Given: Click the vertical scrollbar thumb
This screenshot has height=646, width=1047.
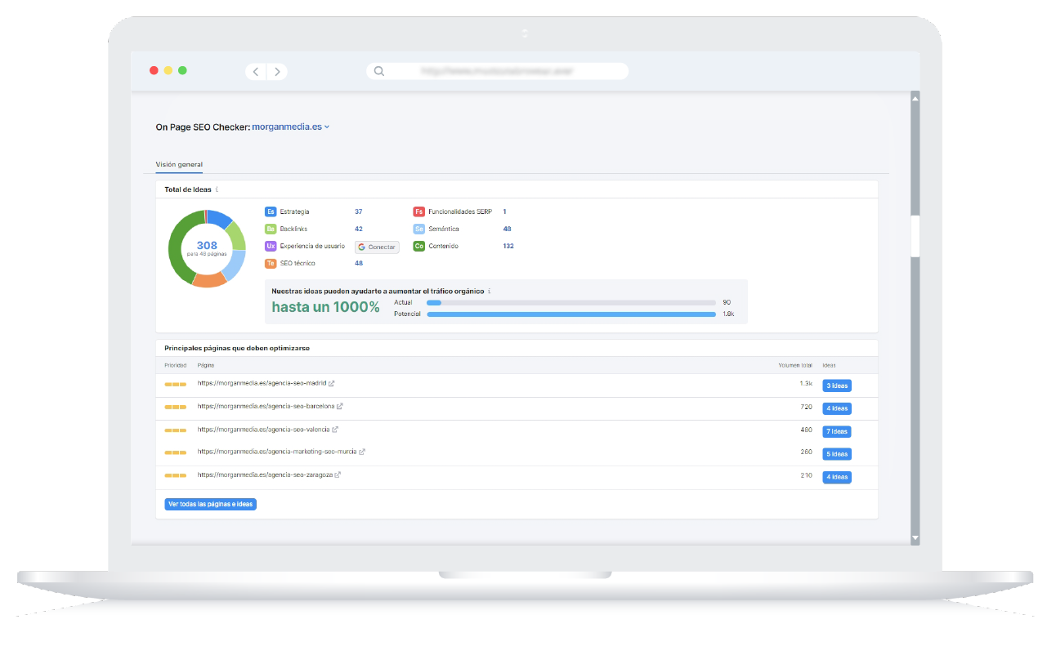Looking at the screenshot, I should pyautogui.click(x=915, y=237).
